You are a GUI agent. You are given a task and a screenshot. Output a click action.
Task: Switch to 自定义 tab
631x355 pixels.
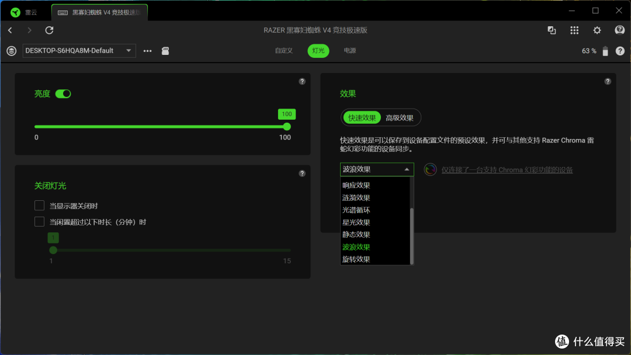coord(284,51)
